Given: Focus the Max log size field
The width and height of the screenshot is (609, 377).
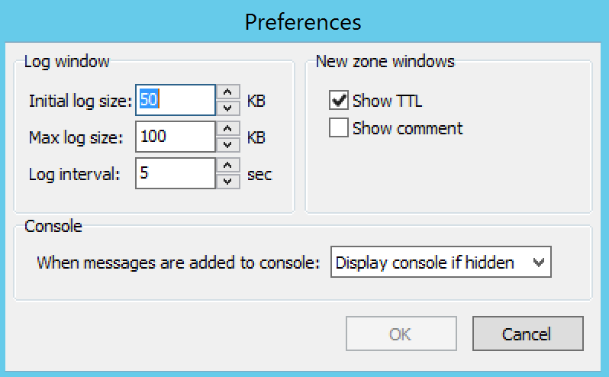Looking at the screenshot, I should point(176,137).
